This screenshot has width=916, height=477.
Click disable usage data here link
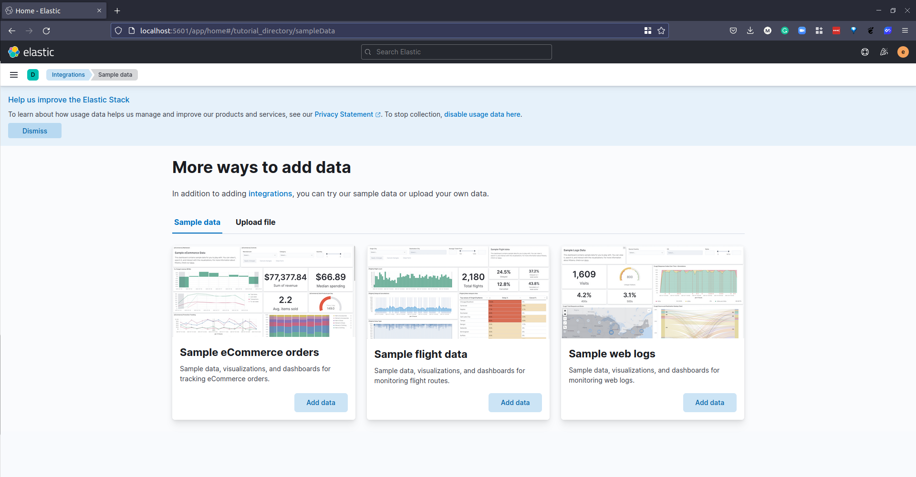[482, 114]
